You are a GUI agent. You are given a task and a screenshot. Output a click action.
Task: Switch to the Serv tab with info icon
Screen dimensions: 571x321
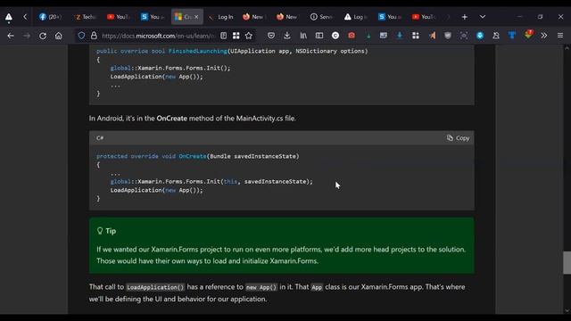(x=321, y=17)
